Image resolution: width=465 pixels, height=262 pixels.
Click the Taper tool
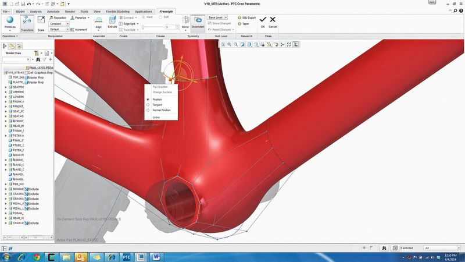239,23
